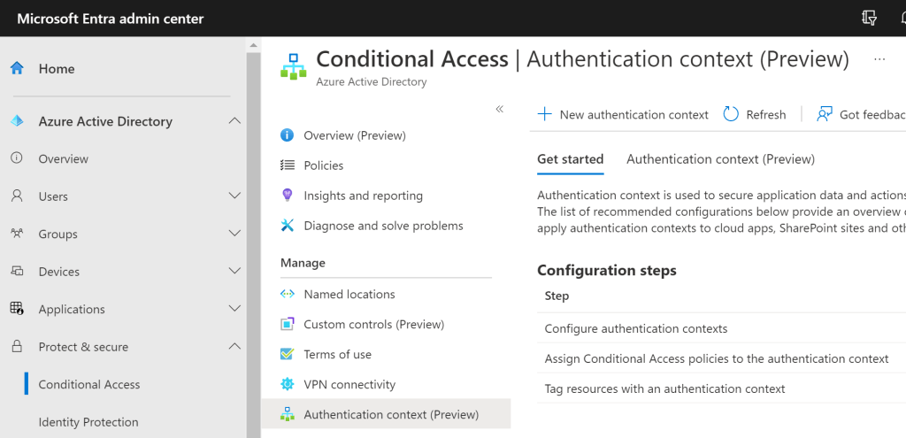Click the Policies list icon
This screenshot has width=906, height=438.
point(287,165)
